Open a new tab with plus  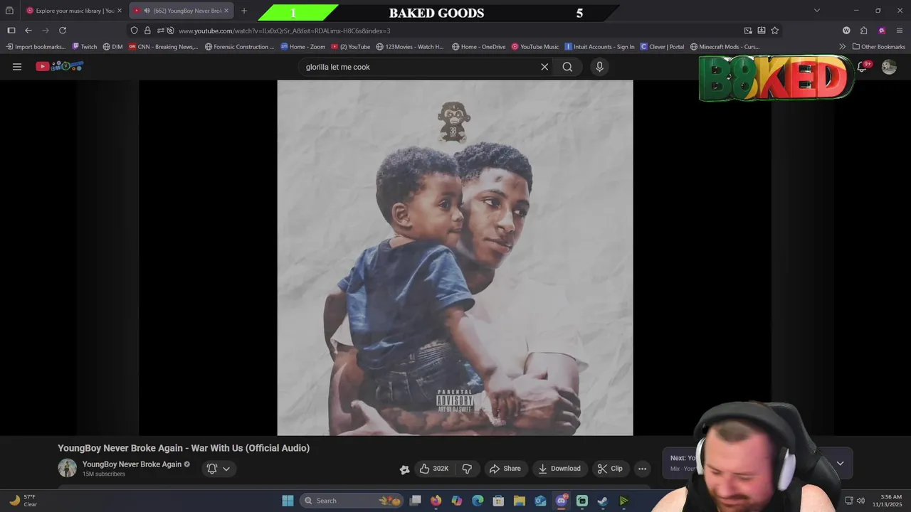point(244,11)
